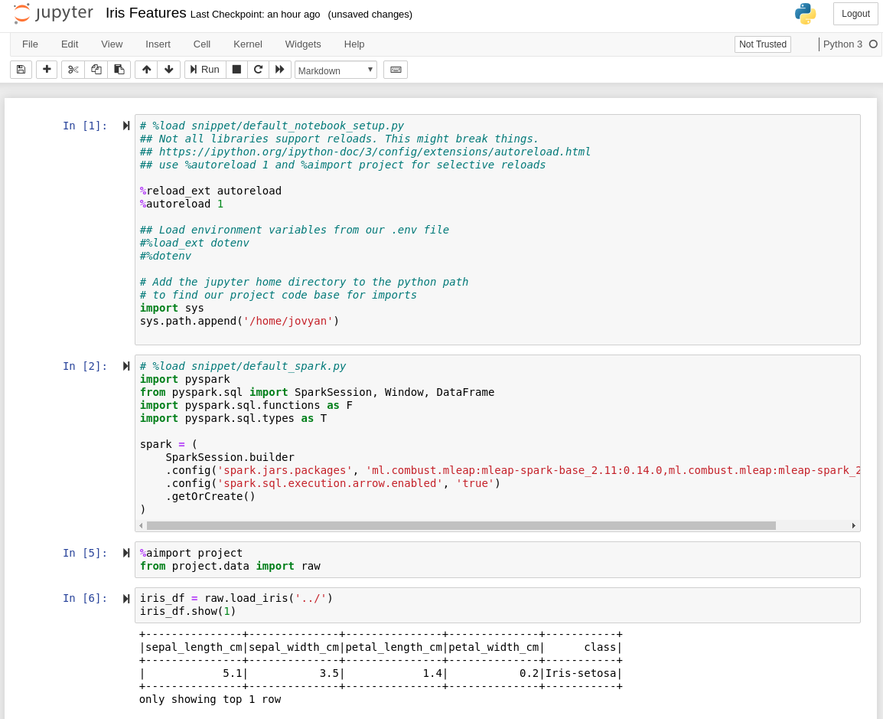Viewport: 883px width, 719px height.
Task: Rename notebook via Iris Features title
Action: click(146, 13)
